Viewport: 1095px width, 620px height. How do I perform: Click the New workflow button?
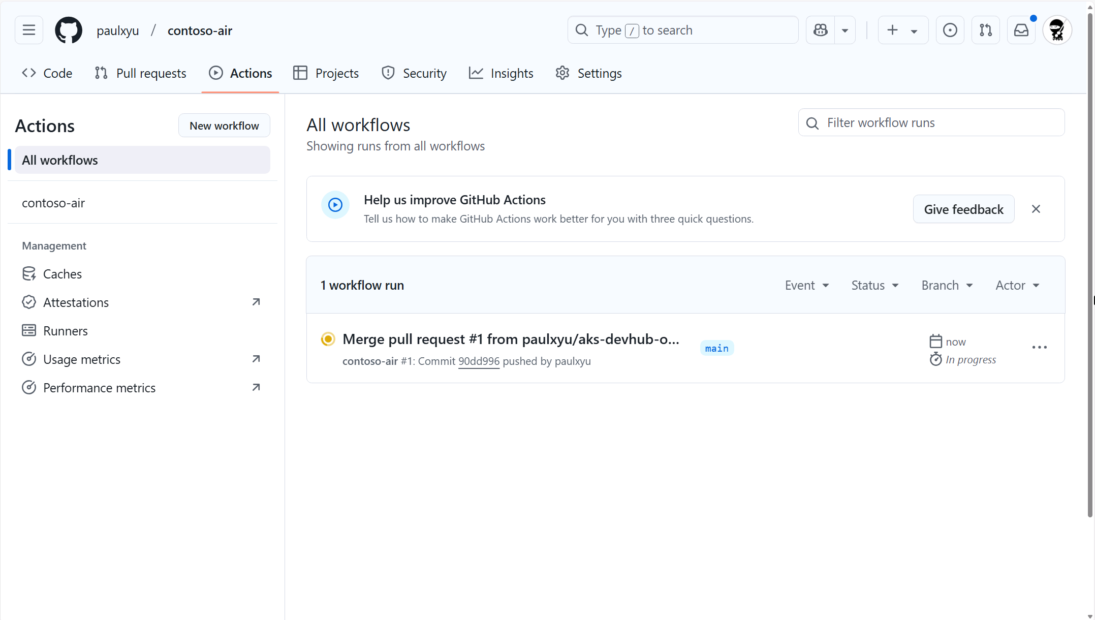(x=224, y=126)
